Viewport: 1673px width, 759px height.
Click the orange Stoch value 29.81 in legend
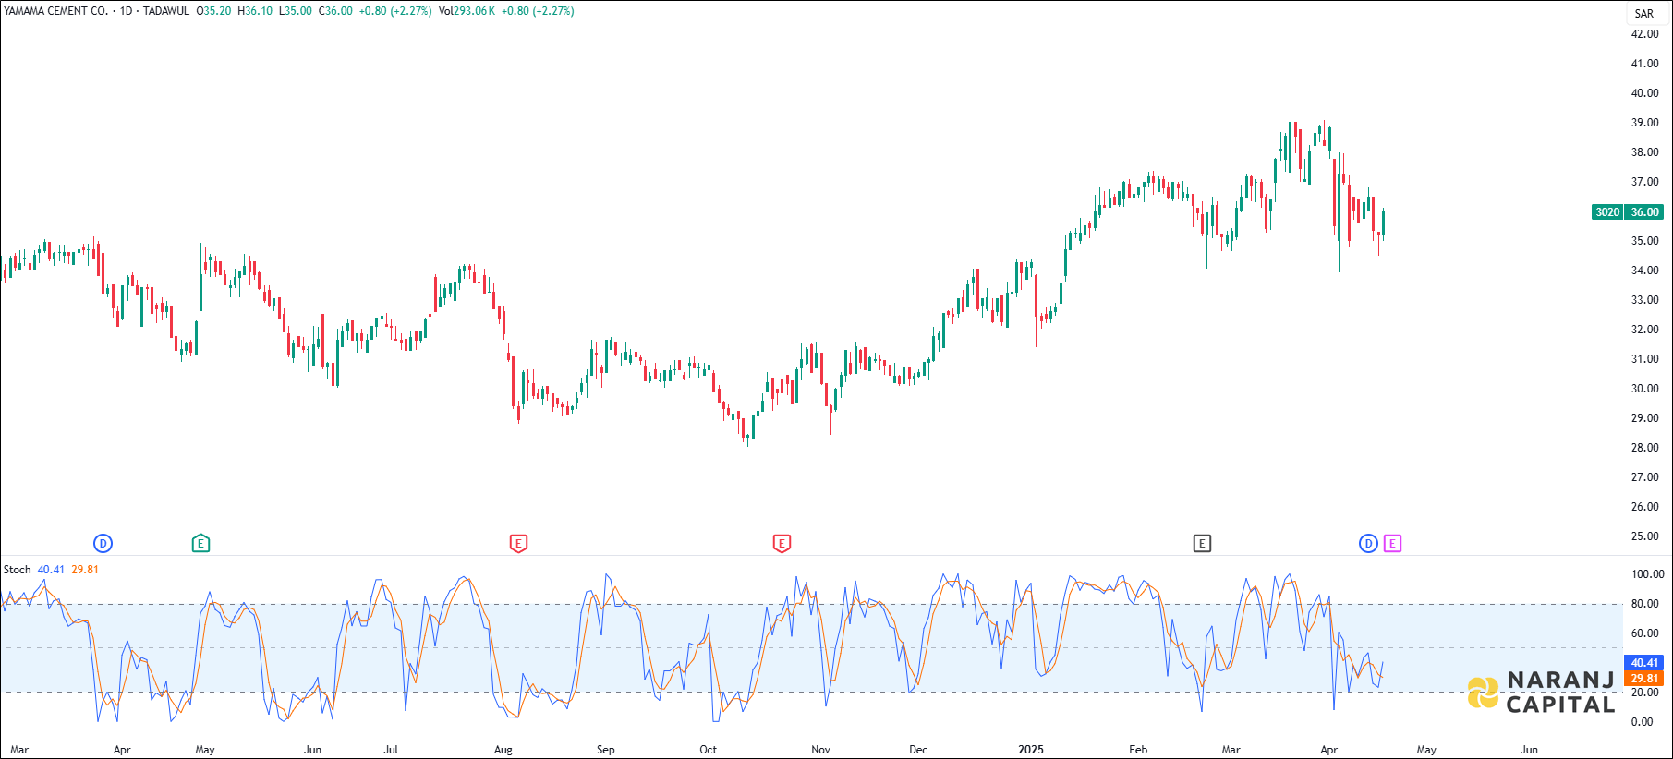[85, 570]
